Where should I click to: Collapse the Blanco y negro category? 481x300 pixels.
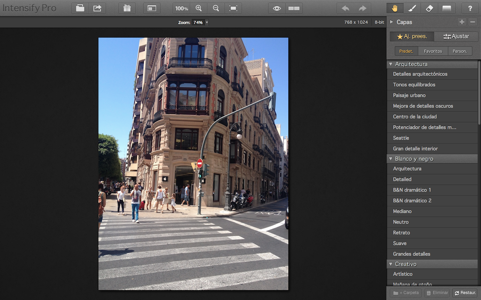[391, 159]
